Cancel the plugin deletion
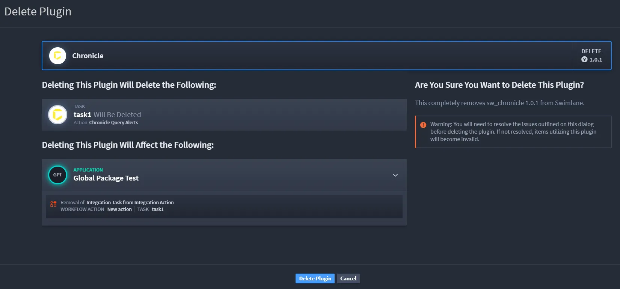Viewport: 620px width, 289px height. (x=348, y=278)
